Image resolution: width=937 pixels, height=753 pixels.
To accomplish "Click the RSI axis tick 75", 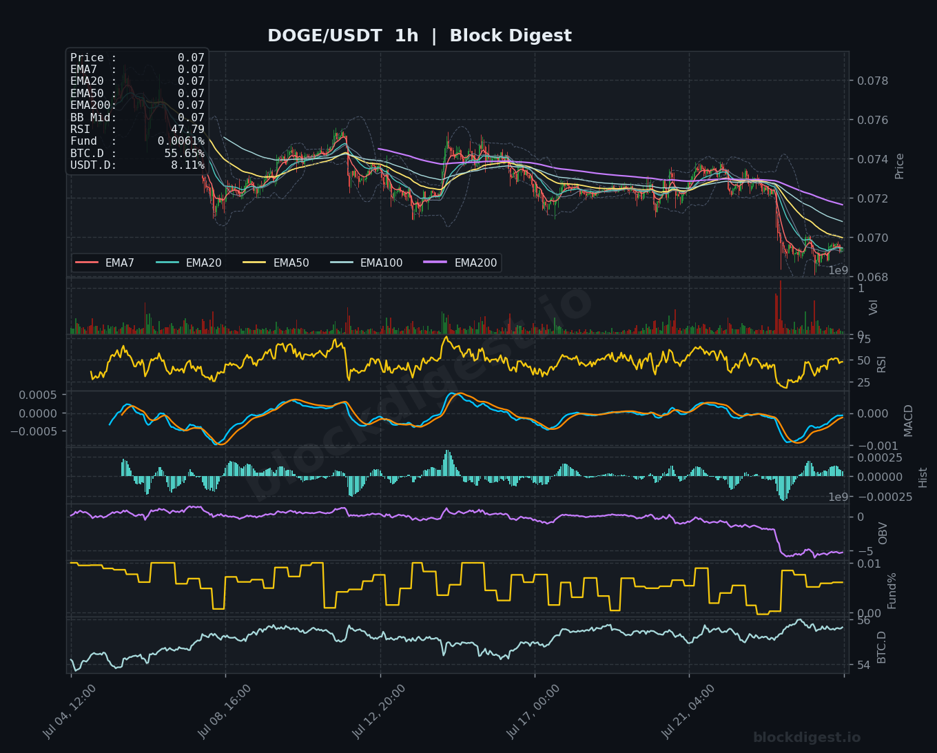I will (863, 338).
